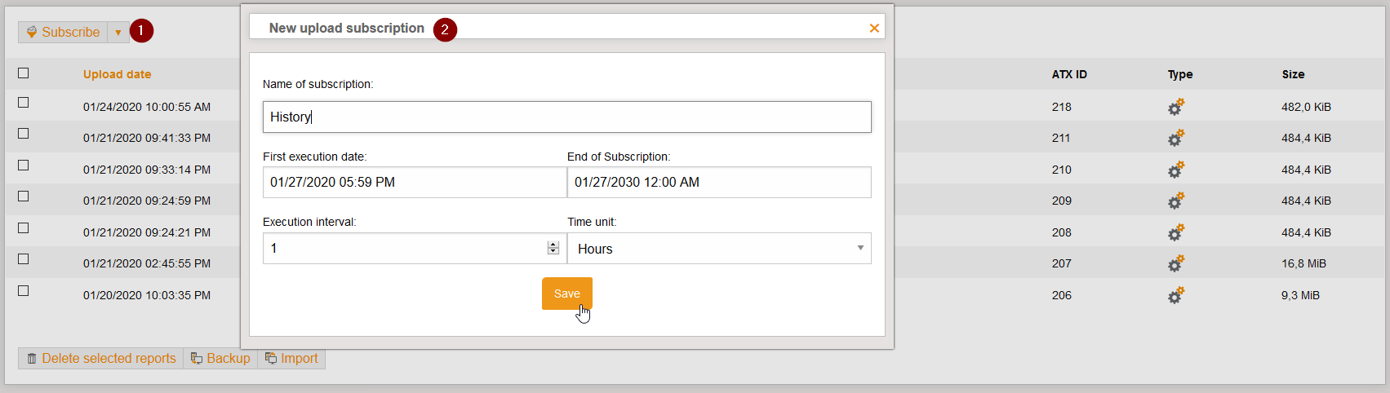Close the New upload subscription dialog
The height and width of the screenshot is (393, 1390).
tap(874, 29)
